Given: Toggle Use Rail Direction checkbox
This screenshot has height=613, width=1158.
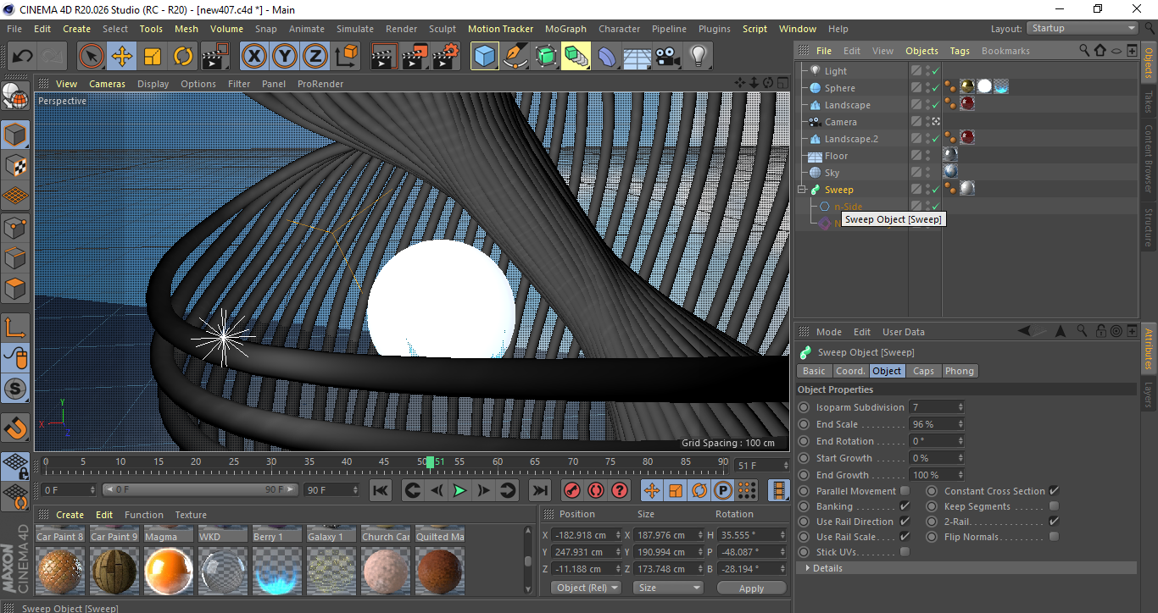Looking at the screenshot, I should point(905,522).
